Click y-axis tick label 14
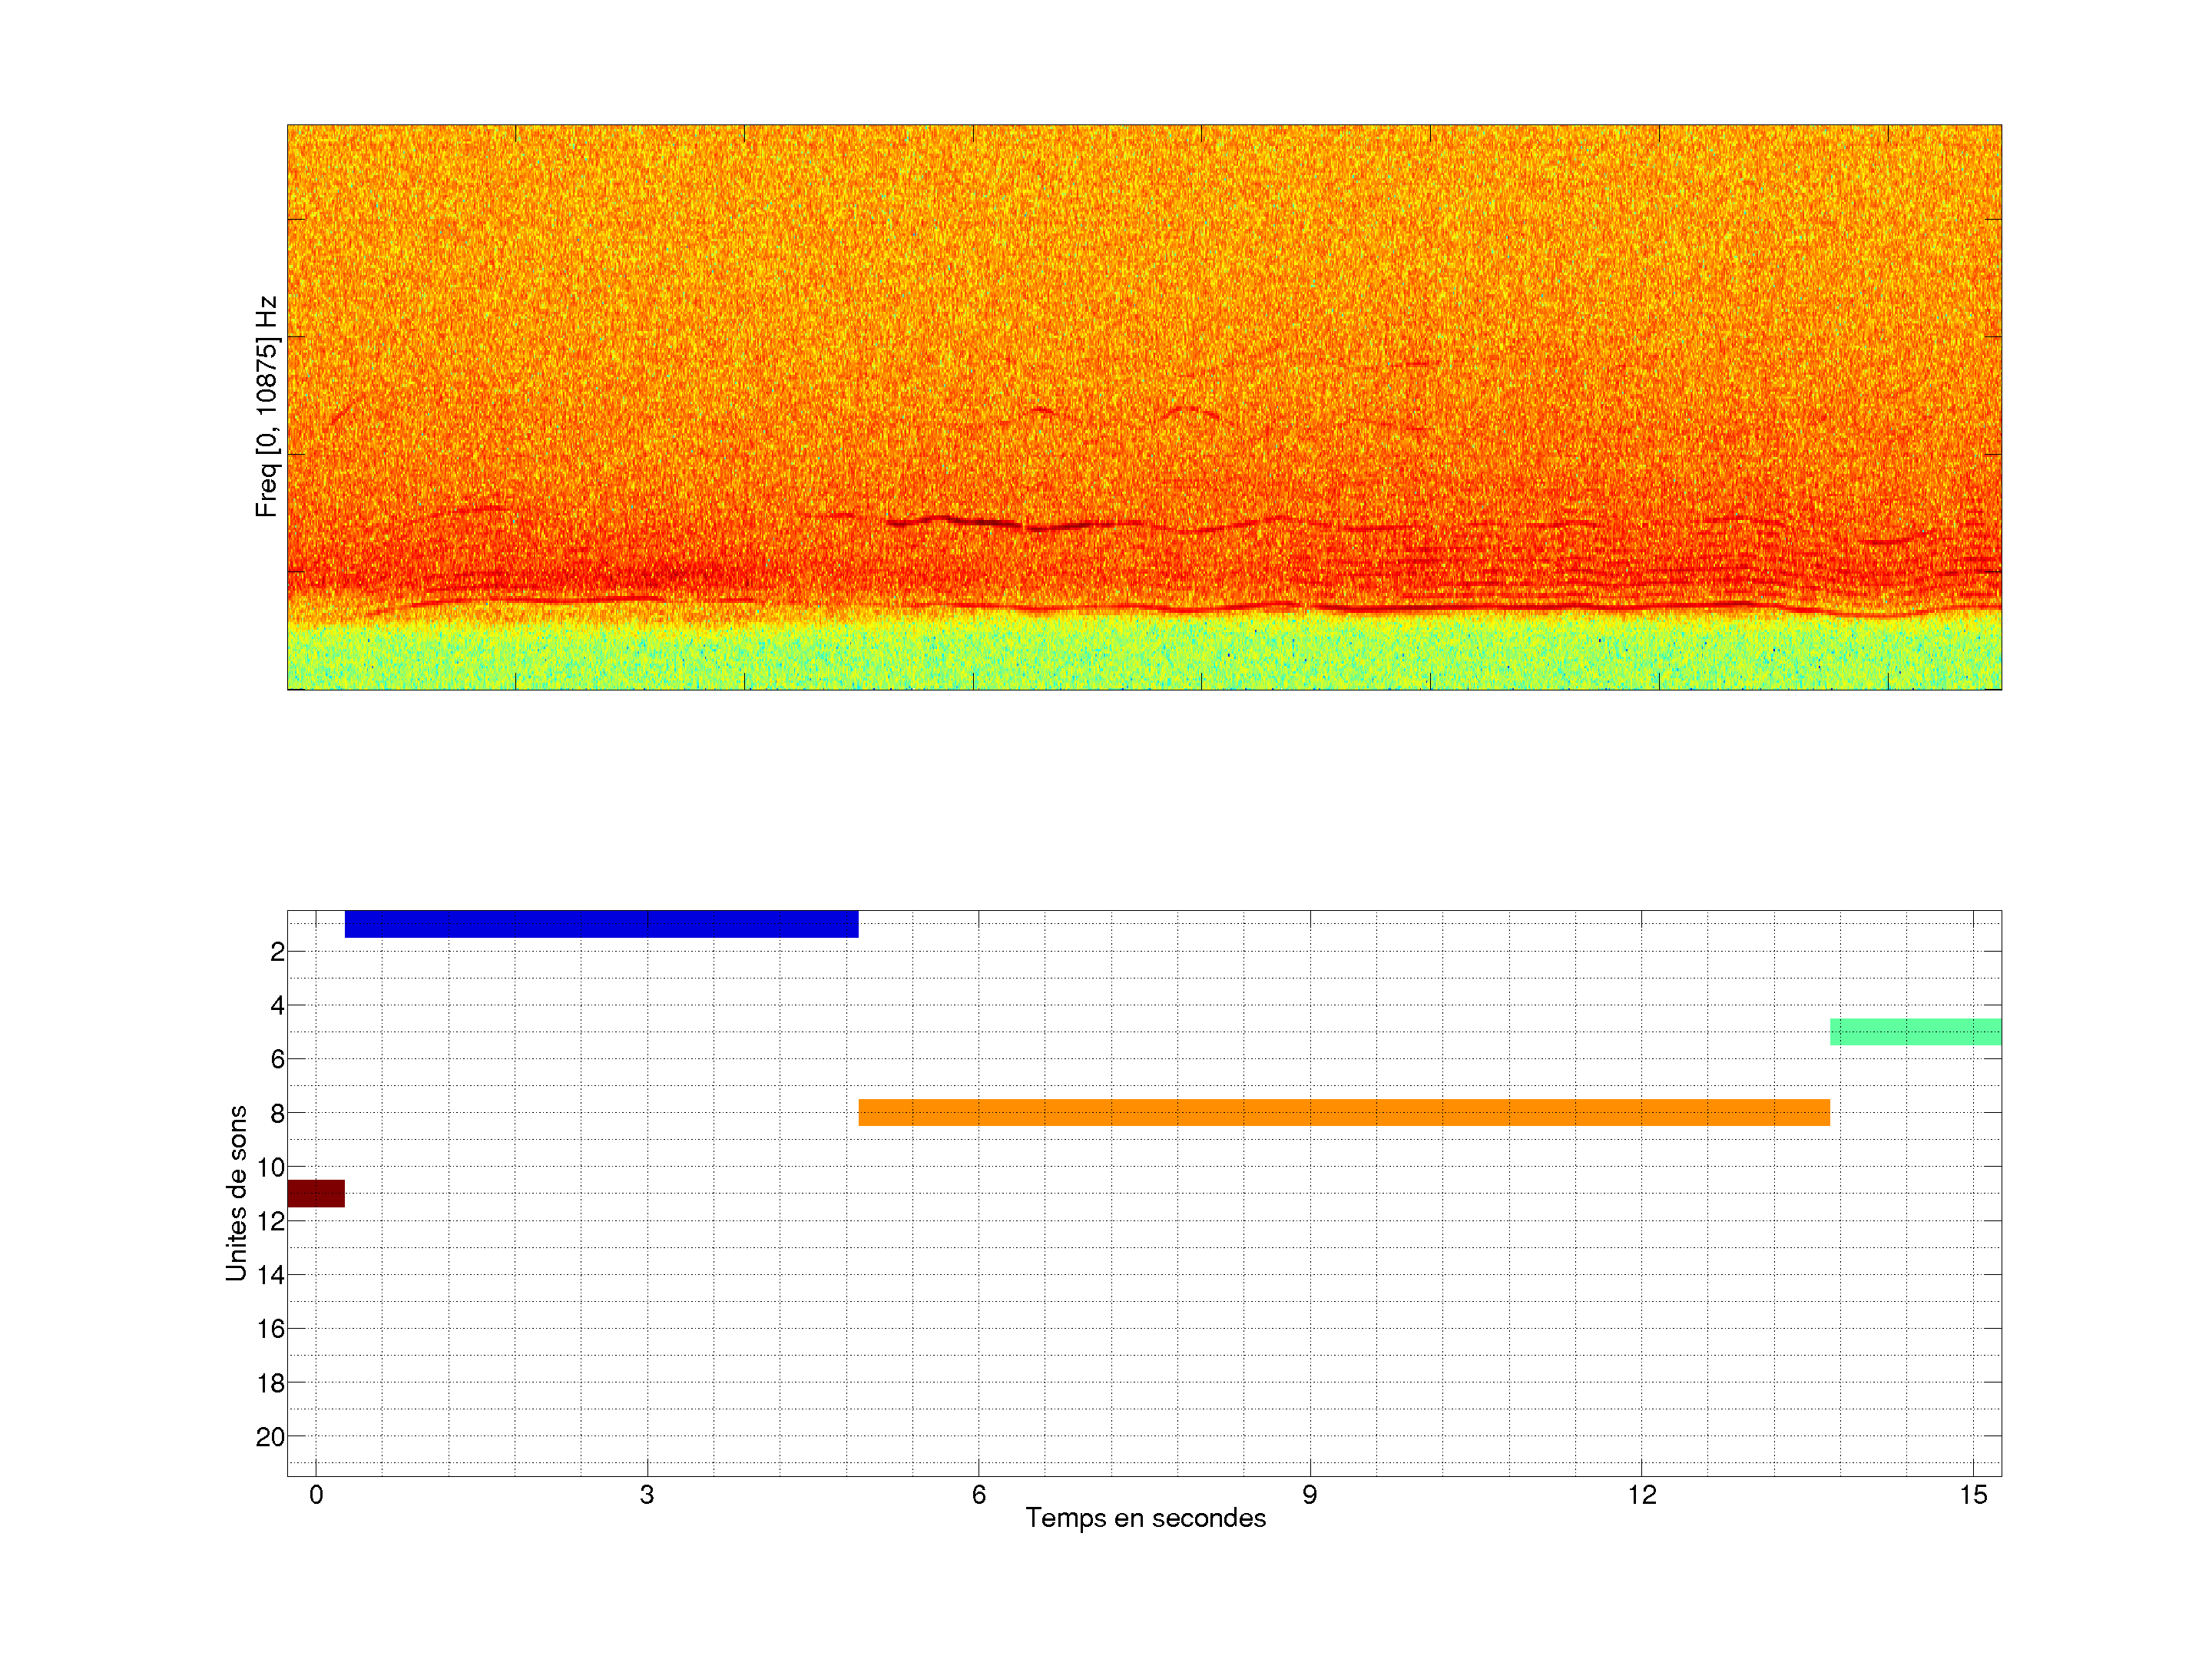 271,1275
